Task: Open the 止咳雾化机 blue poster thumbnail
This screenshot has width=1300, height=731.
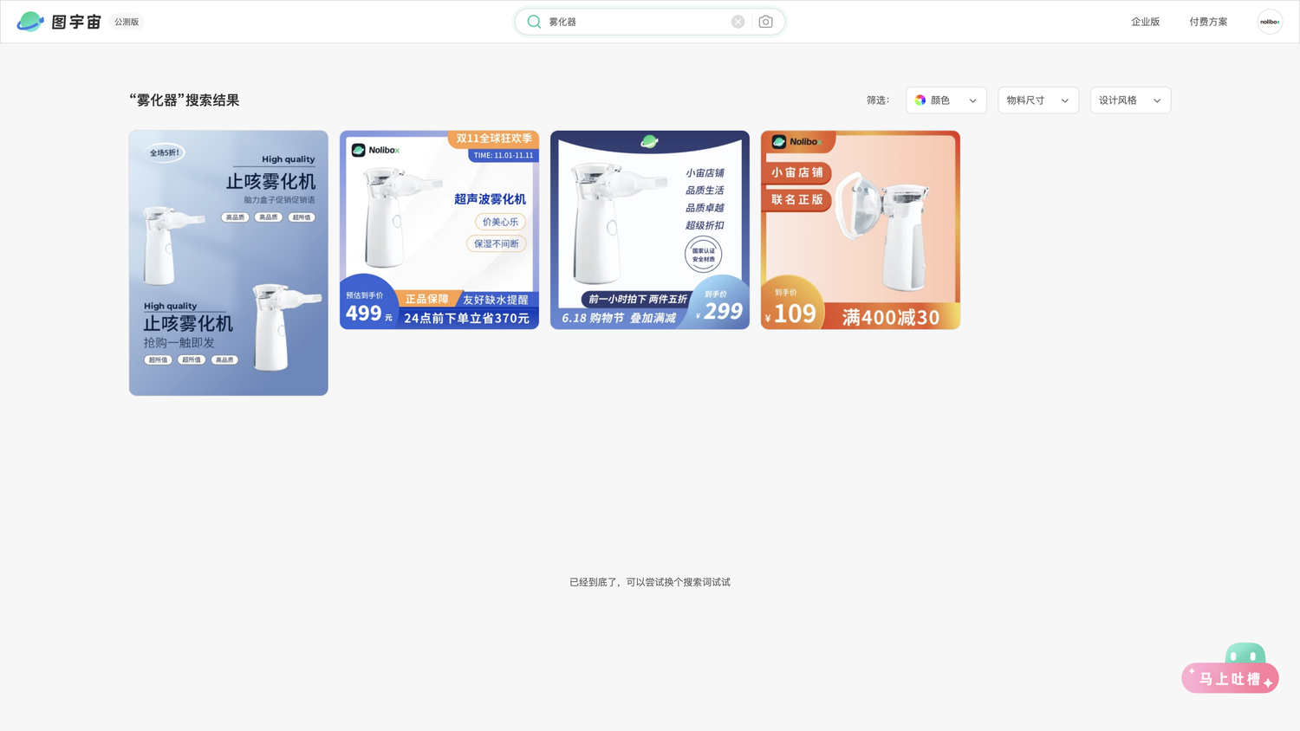Action: pos(229,263)
